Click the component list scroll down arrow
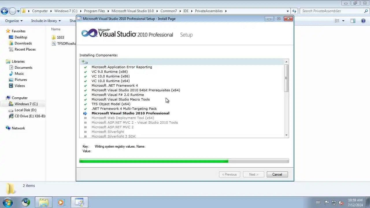This screenshot has width=370, height=208. point(286,135)
